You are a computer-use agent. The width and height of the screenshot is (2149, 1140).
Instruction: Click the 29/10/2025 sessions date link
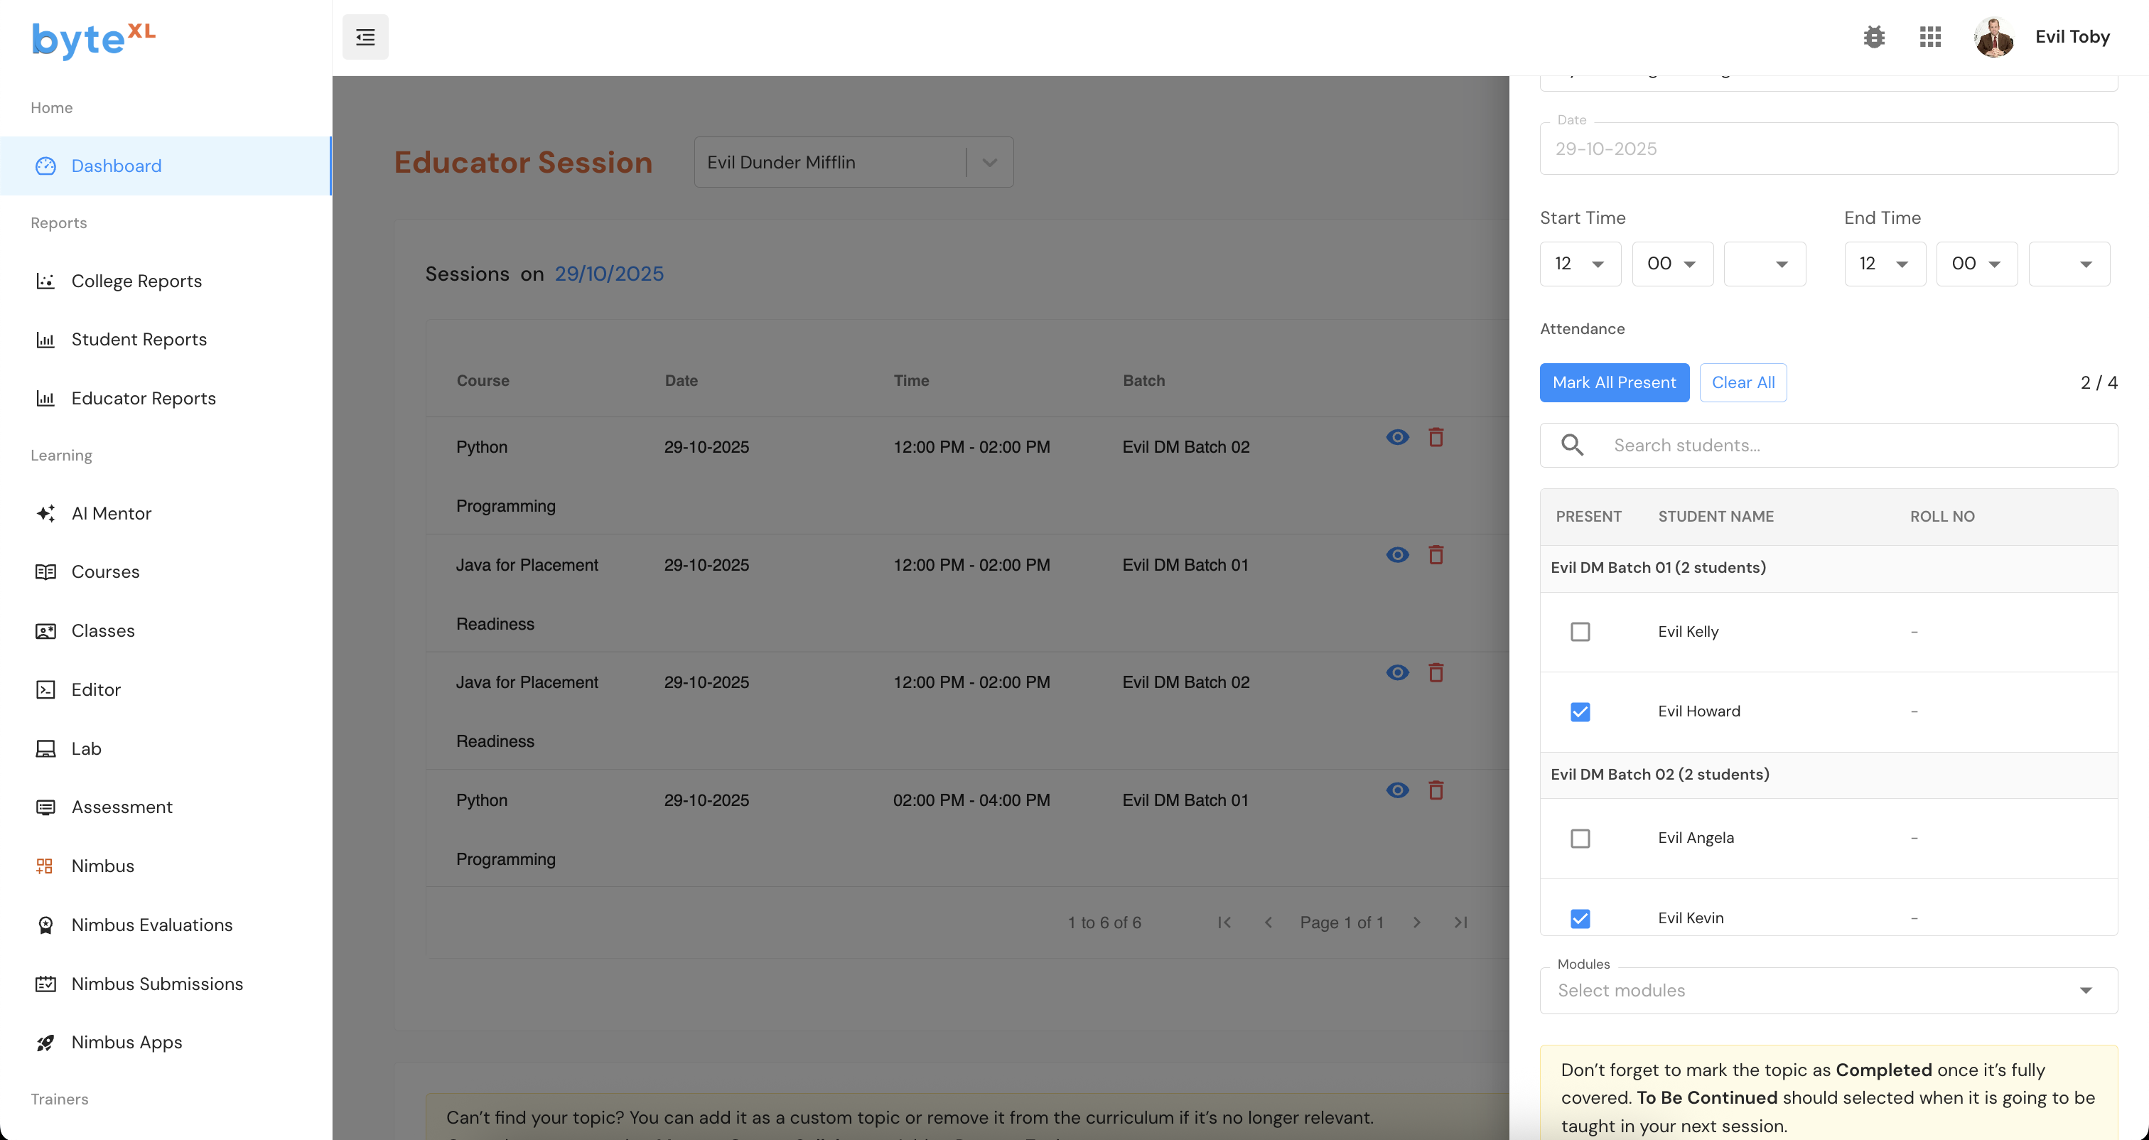click(609, 274)
